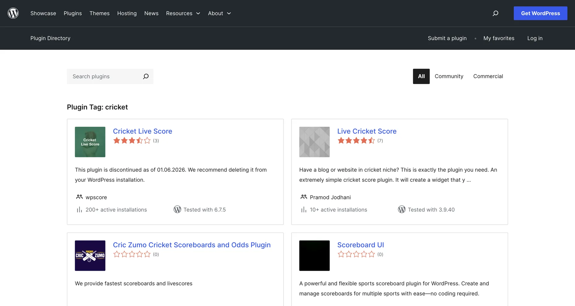Click the 10+ active installations text
The height and width of the screenshot is (306, 575).
(x=339, y=210)
